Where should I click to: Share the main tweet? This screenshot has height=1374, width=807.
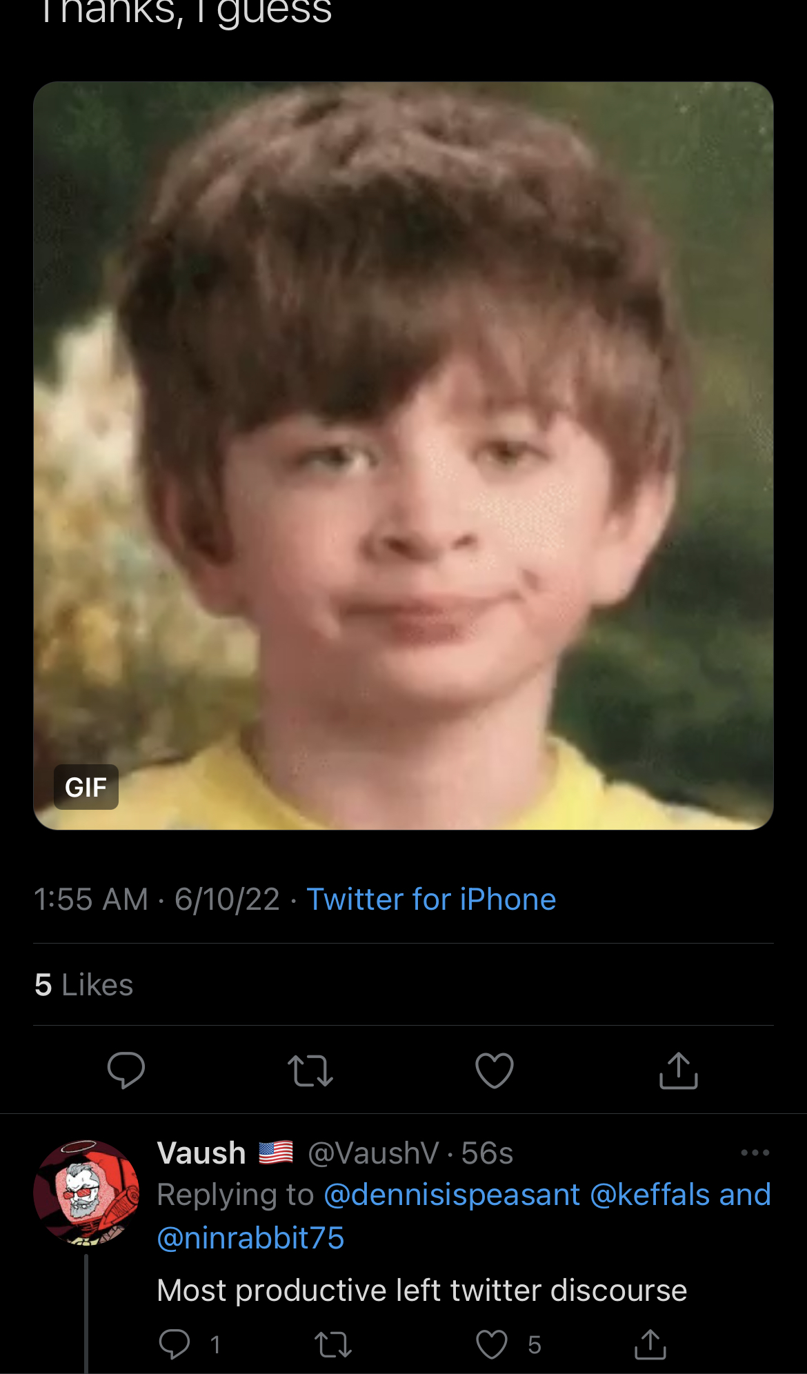coord(679,1071)
